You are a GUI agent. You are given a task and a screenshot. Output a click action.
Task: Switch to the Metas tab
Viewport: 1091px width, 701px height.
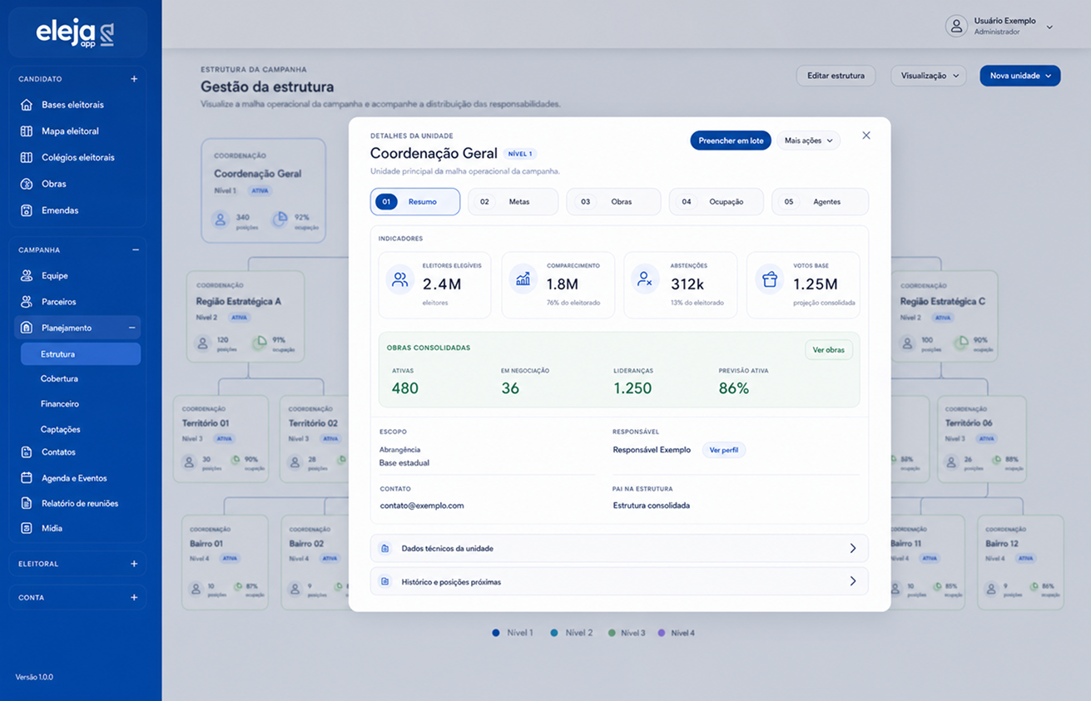pos(513,201)
